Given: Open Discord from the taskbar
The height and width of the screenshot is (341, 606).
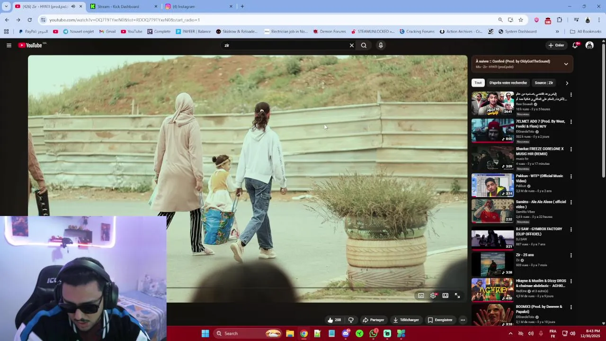Looking at the screenshot, I should 346,333.
